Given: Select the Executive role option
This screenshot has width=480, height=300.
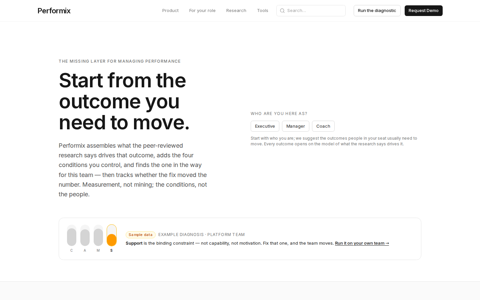Looking at the screenshot, I should point(265,126).
